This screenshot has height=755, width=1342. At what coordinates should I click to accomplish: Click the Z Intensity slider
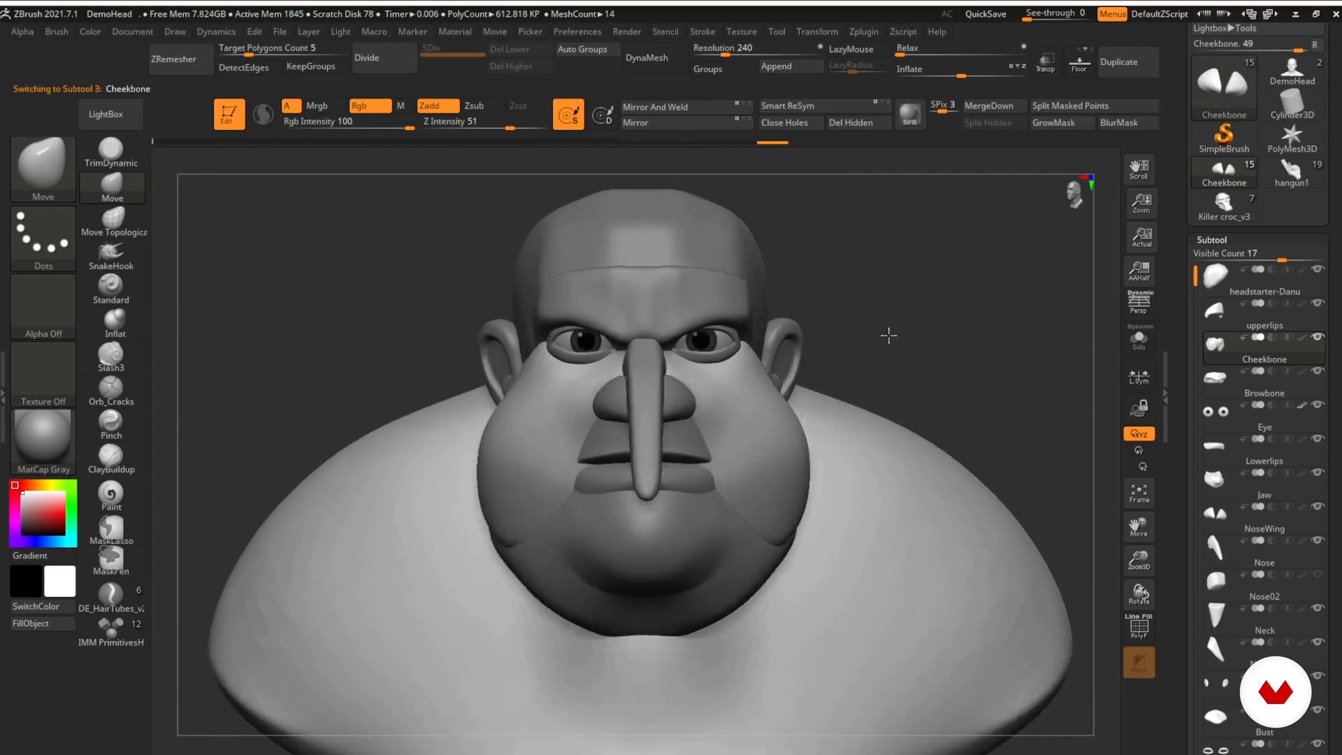(482, 122)
